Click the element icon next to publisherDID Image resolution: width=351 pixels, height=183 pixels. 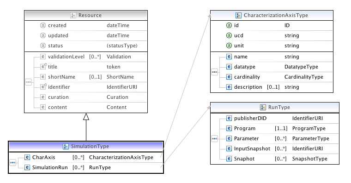[x=229, y=118]
